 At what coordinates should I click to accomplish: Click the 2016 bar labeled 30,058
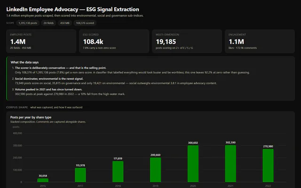coord(43,180)
